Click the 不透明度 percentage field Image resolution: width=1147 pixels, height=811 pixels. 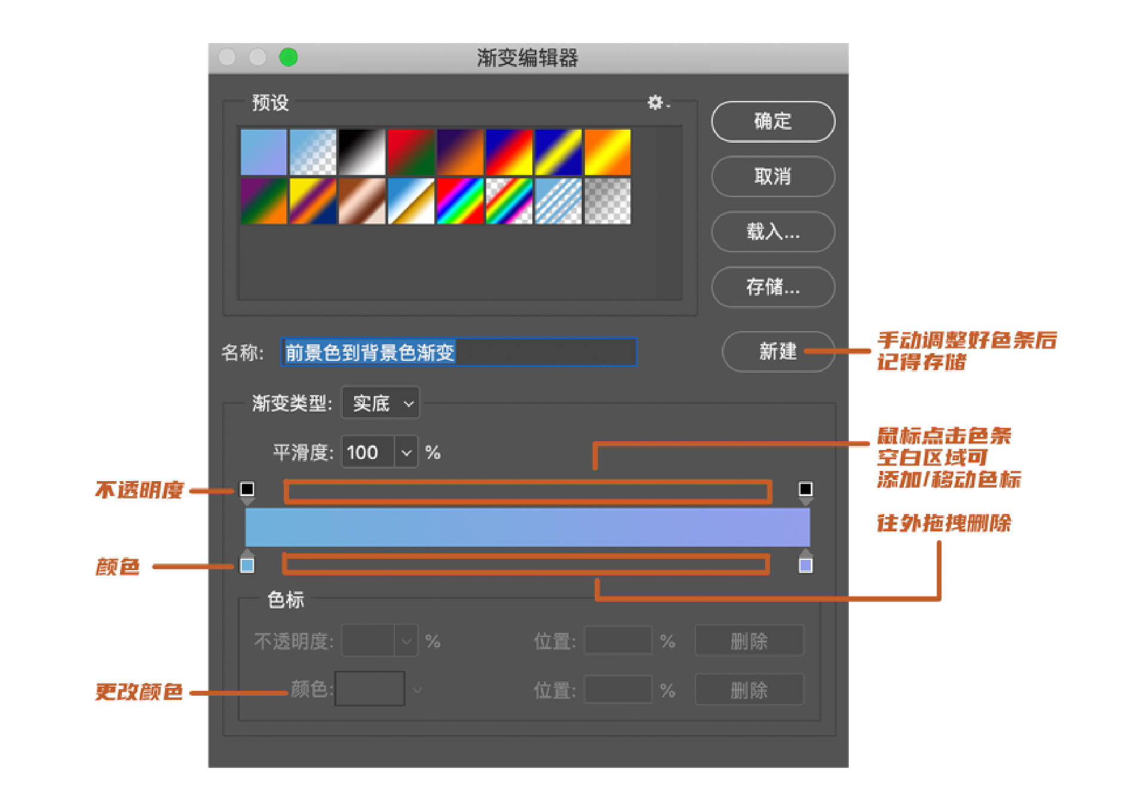coord(367,641)
